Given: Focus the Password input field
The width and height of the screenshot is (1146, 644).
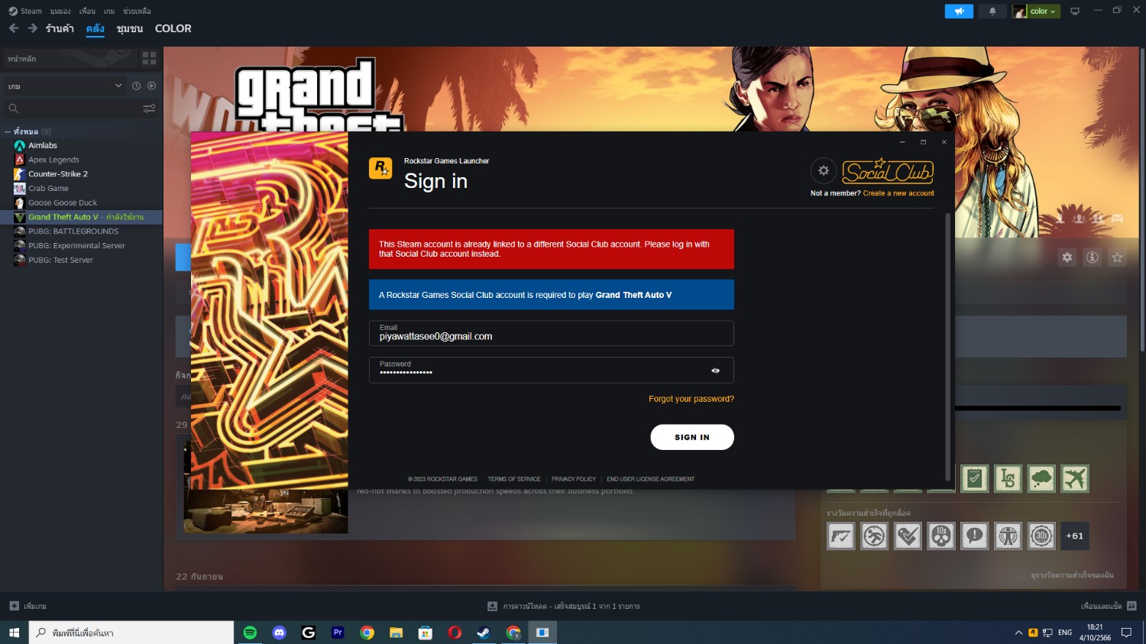Looking at the screenshot, I should coord(551,370).
